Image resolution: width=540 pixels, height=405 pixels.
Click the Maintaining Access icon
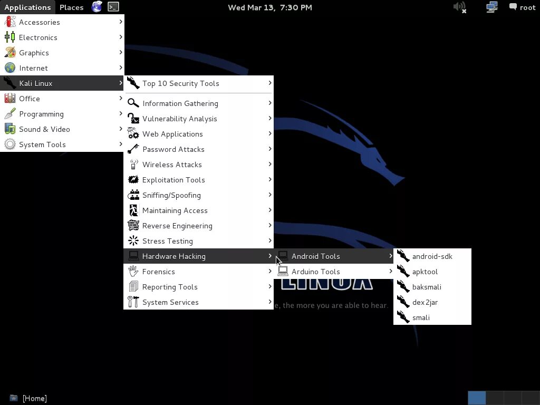[x=133, y=210]
